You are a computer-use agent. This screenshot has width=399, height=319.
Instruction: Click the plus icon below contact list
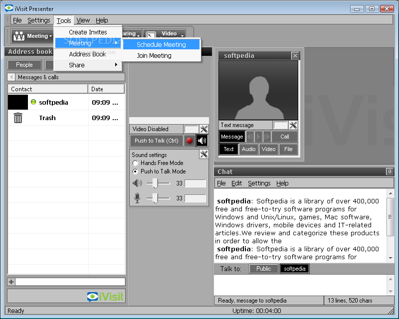(11, 282)
